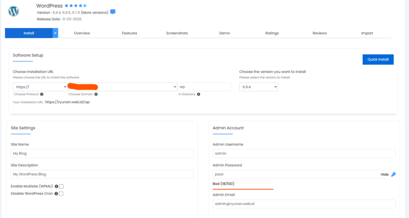Click the star rating next to WordPress
409x218 pixels.
pos(75,6)
